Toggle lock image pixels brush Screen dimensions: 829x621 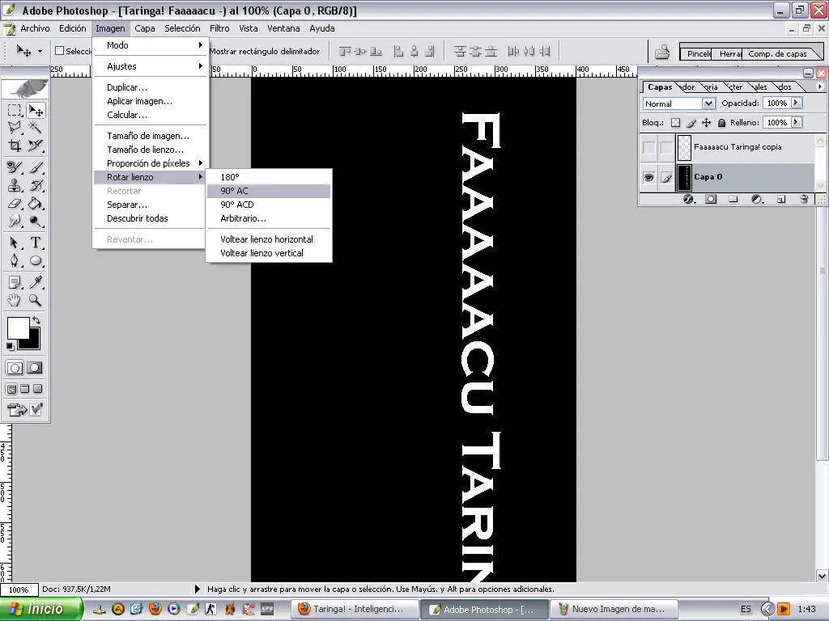click(691, 123)
